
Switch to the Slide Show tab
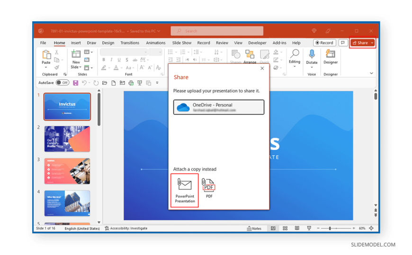pos(182,43)
